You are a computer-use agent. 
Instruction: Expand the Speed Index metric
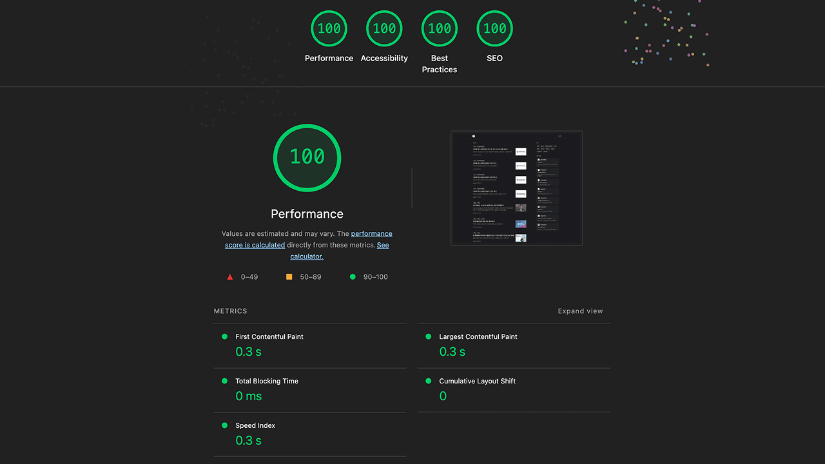(255, 425)
